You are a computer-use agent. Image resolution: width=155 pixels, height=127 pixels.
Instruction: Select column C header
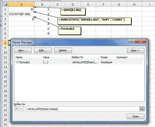57,5
